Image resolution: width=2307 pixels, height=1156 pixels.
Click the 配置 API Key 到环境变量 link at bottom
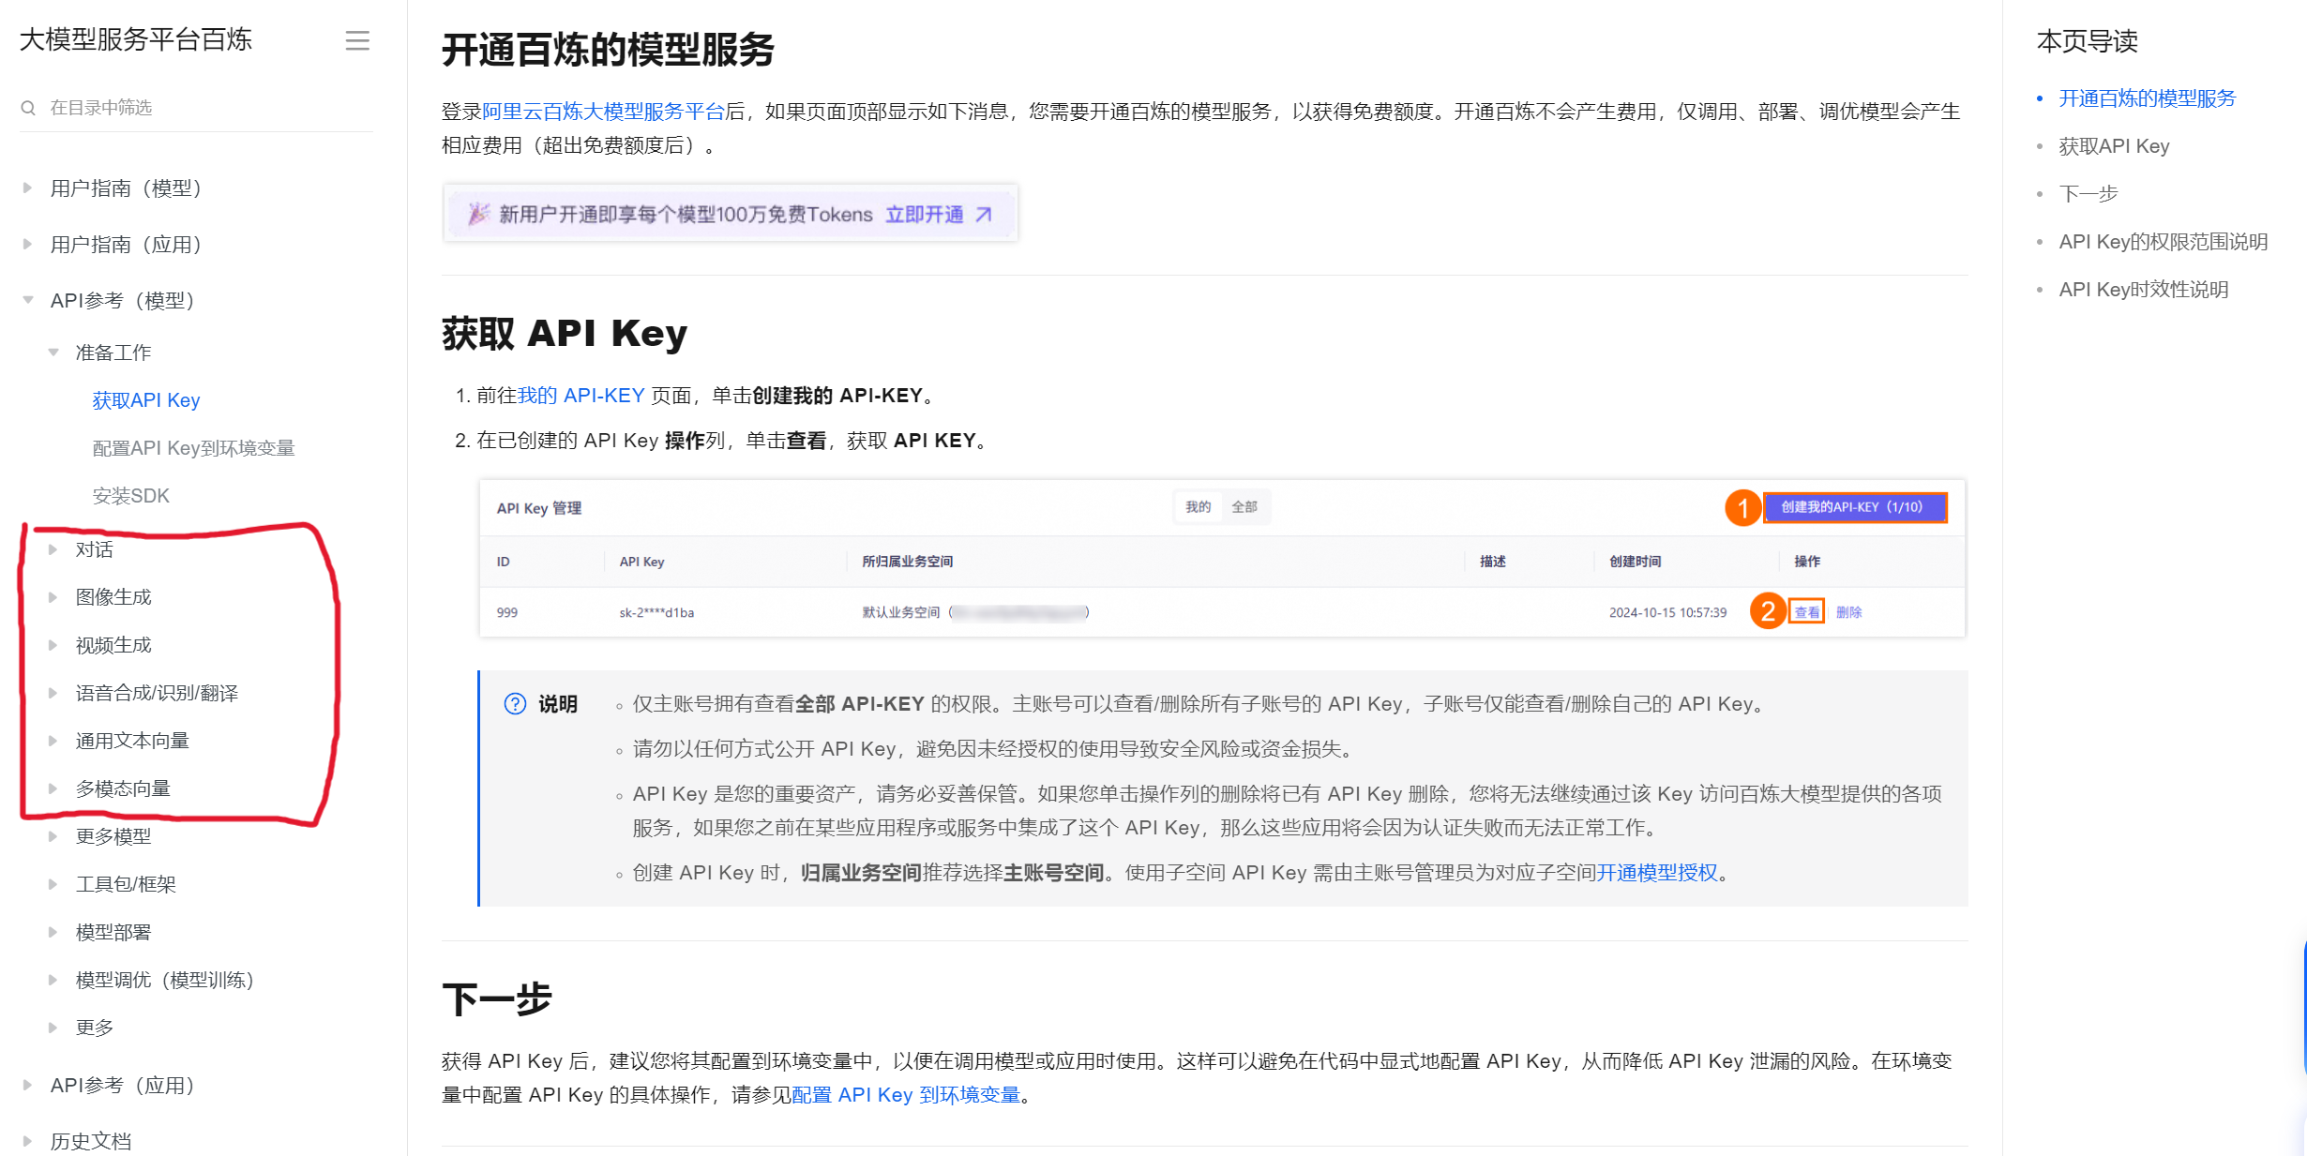point(906,1094)
